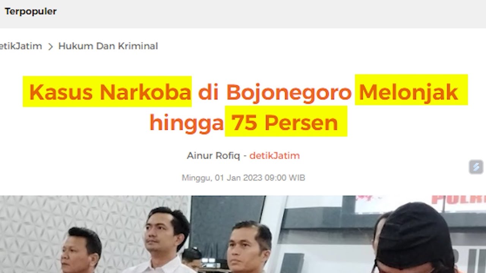Open author Ainur Rofiq's profile
486x273 pixels.
click(213, 155)
